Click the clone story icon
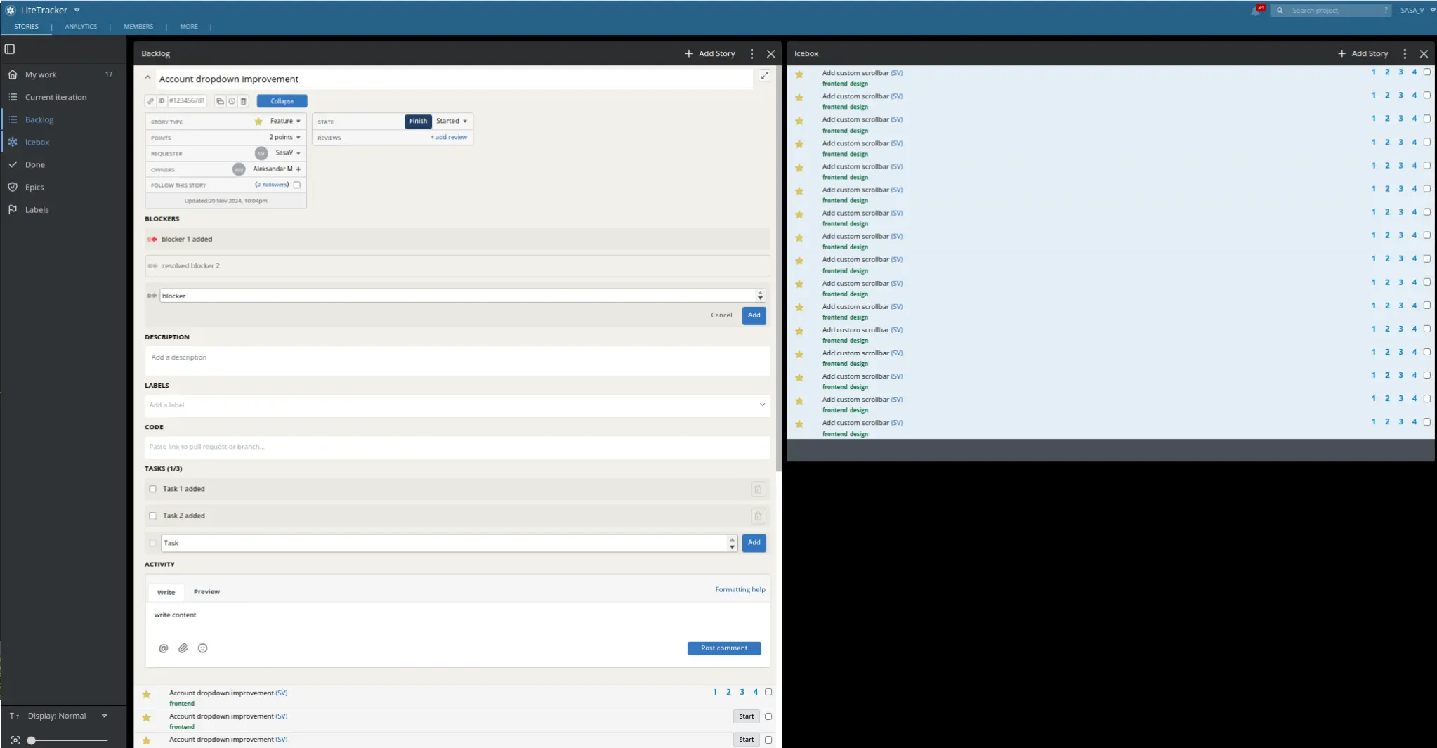This screenshot has height=748, width=1437. 220,101
